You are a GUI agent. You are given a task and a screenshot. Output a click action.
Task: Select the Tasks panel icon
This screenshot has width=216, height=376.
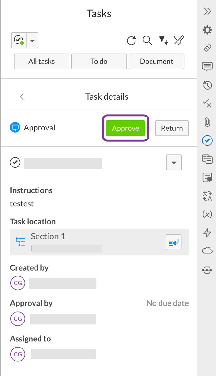(207, 140)
